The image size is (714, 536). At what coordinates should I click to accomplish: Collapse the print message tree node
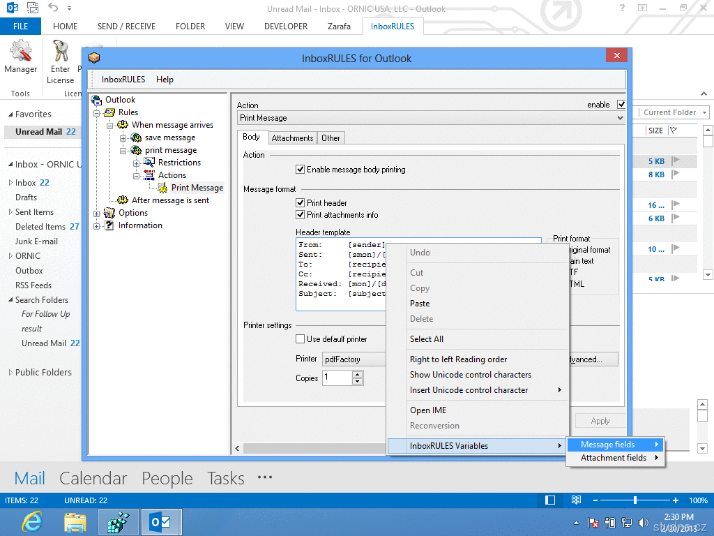pyautogui.click(x=123, y=150)
